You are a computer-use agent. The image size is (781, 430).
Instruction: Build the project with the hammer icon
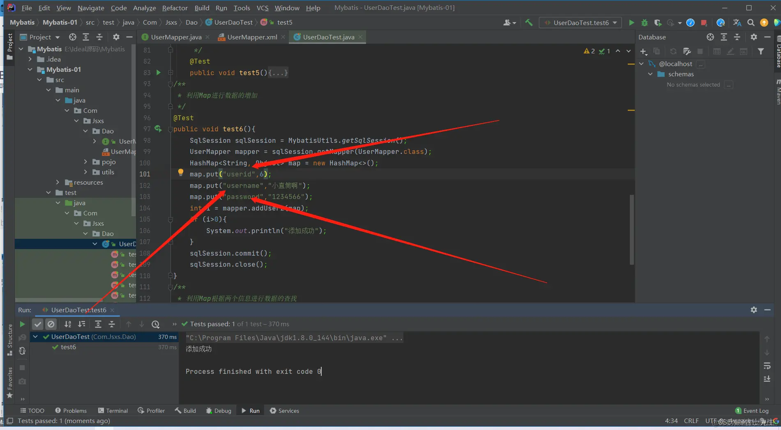click(x=529, y=23)
